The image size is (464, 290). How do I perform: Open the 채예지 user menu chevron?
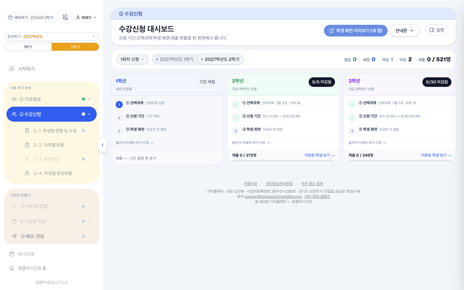click(95, 17)
